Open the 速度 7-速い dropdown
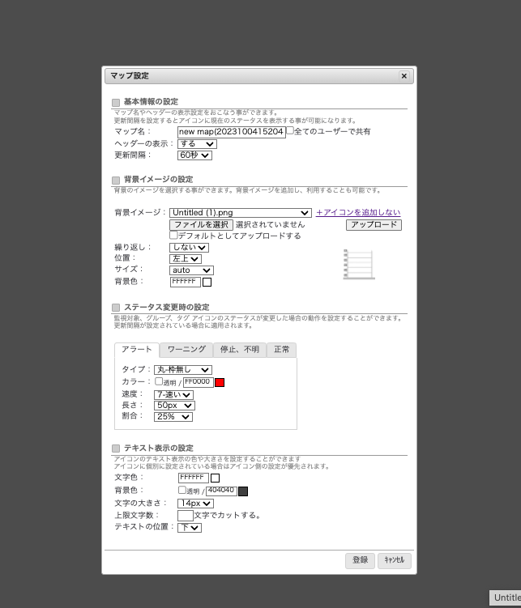The height and width of the screenshot is (608, 521). click(173, 395)
